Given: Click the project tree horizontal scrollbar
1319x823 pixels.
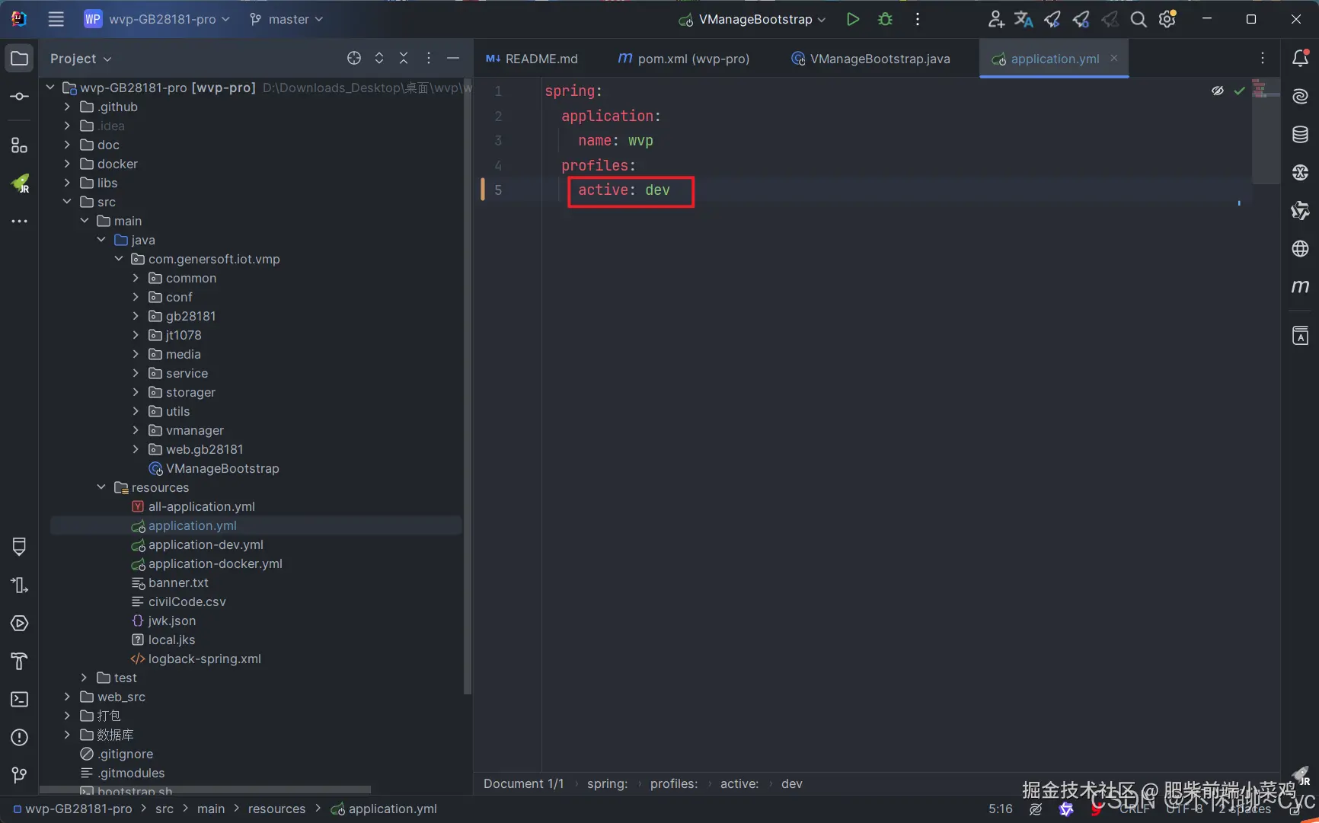Looking at the screenshot, I should point(206,790).
